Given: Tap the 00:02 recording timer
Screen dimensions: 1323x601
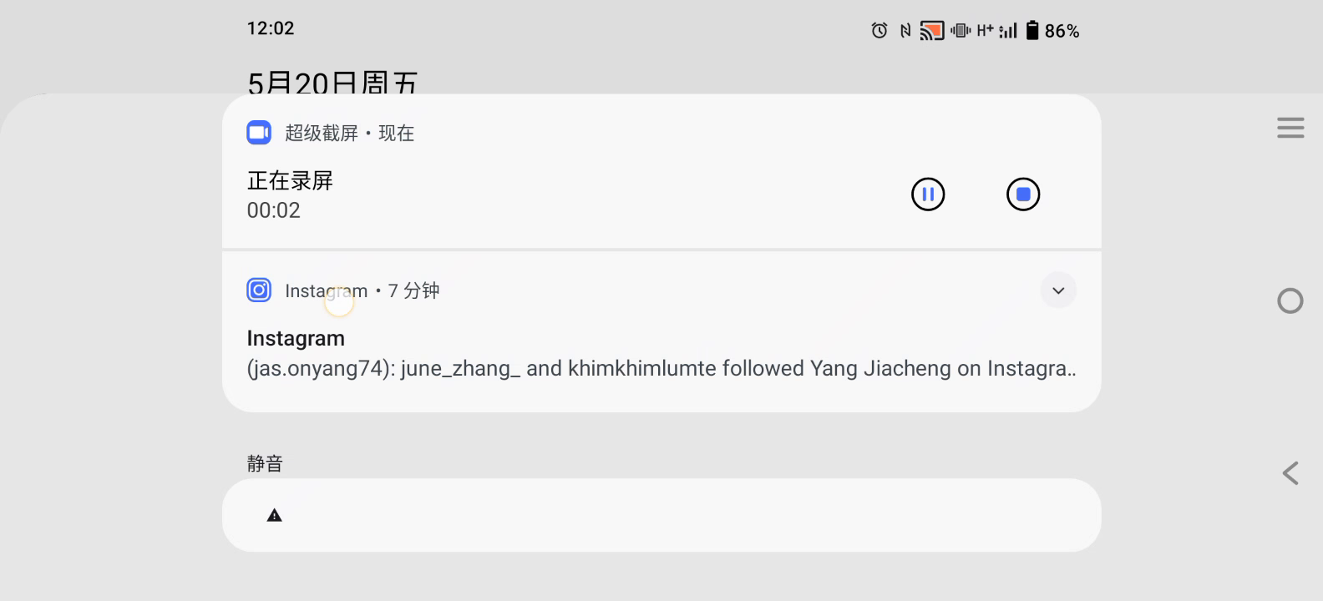Looking at the screenshot, I should pyautogui.click(x=273, y=210).
